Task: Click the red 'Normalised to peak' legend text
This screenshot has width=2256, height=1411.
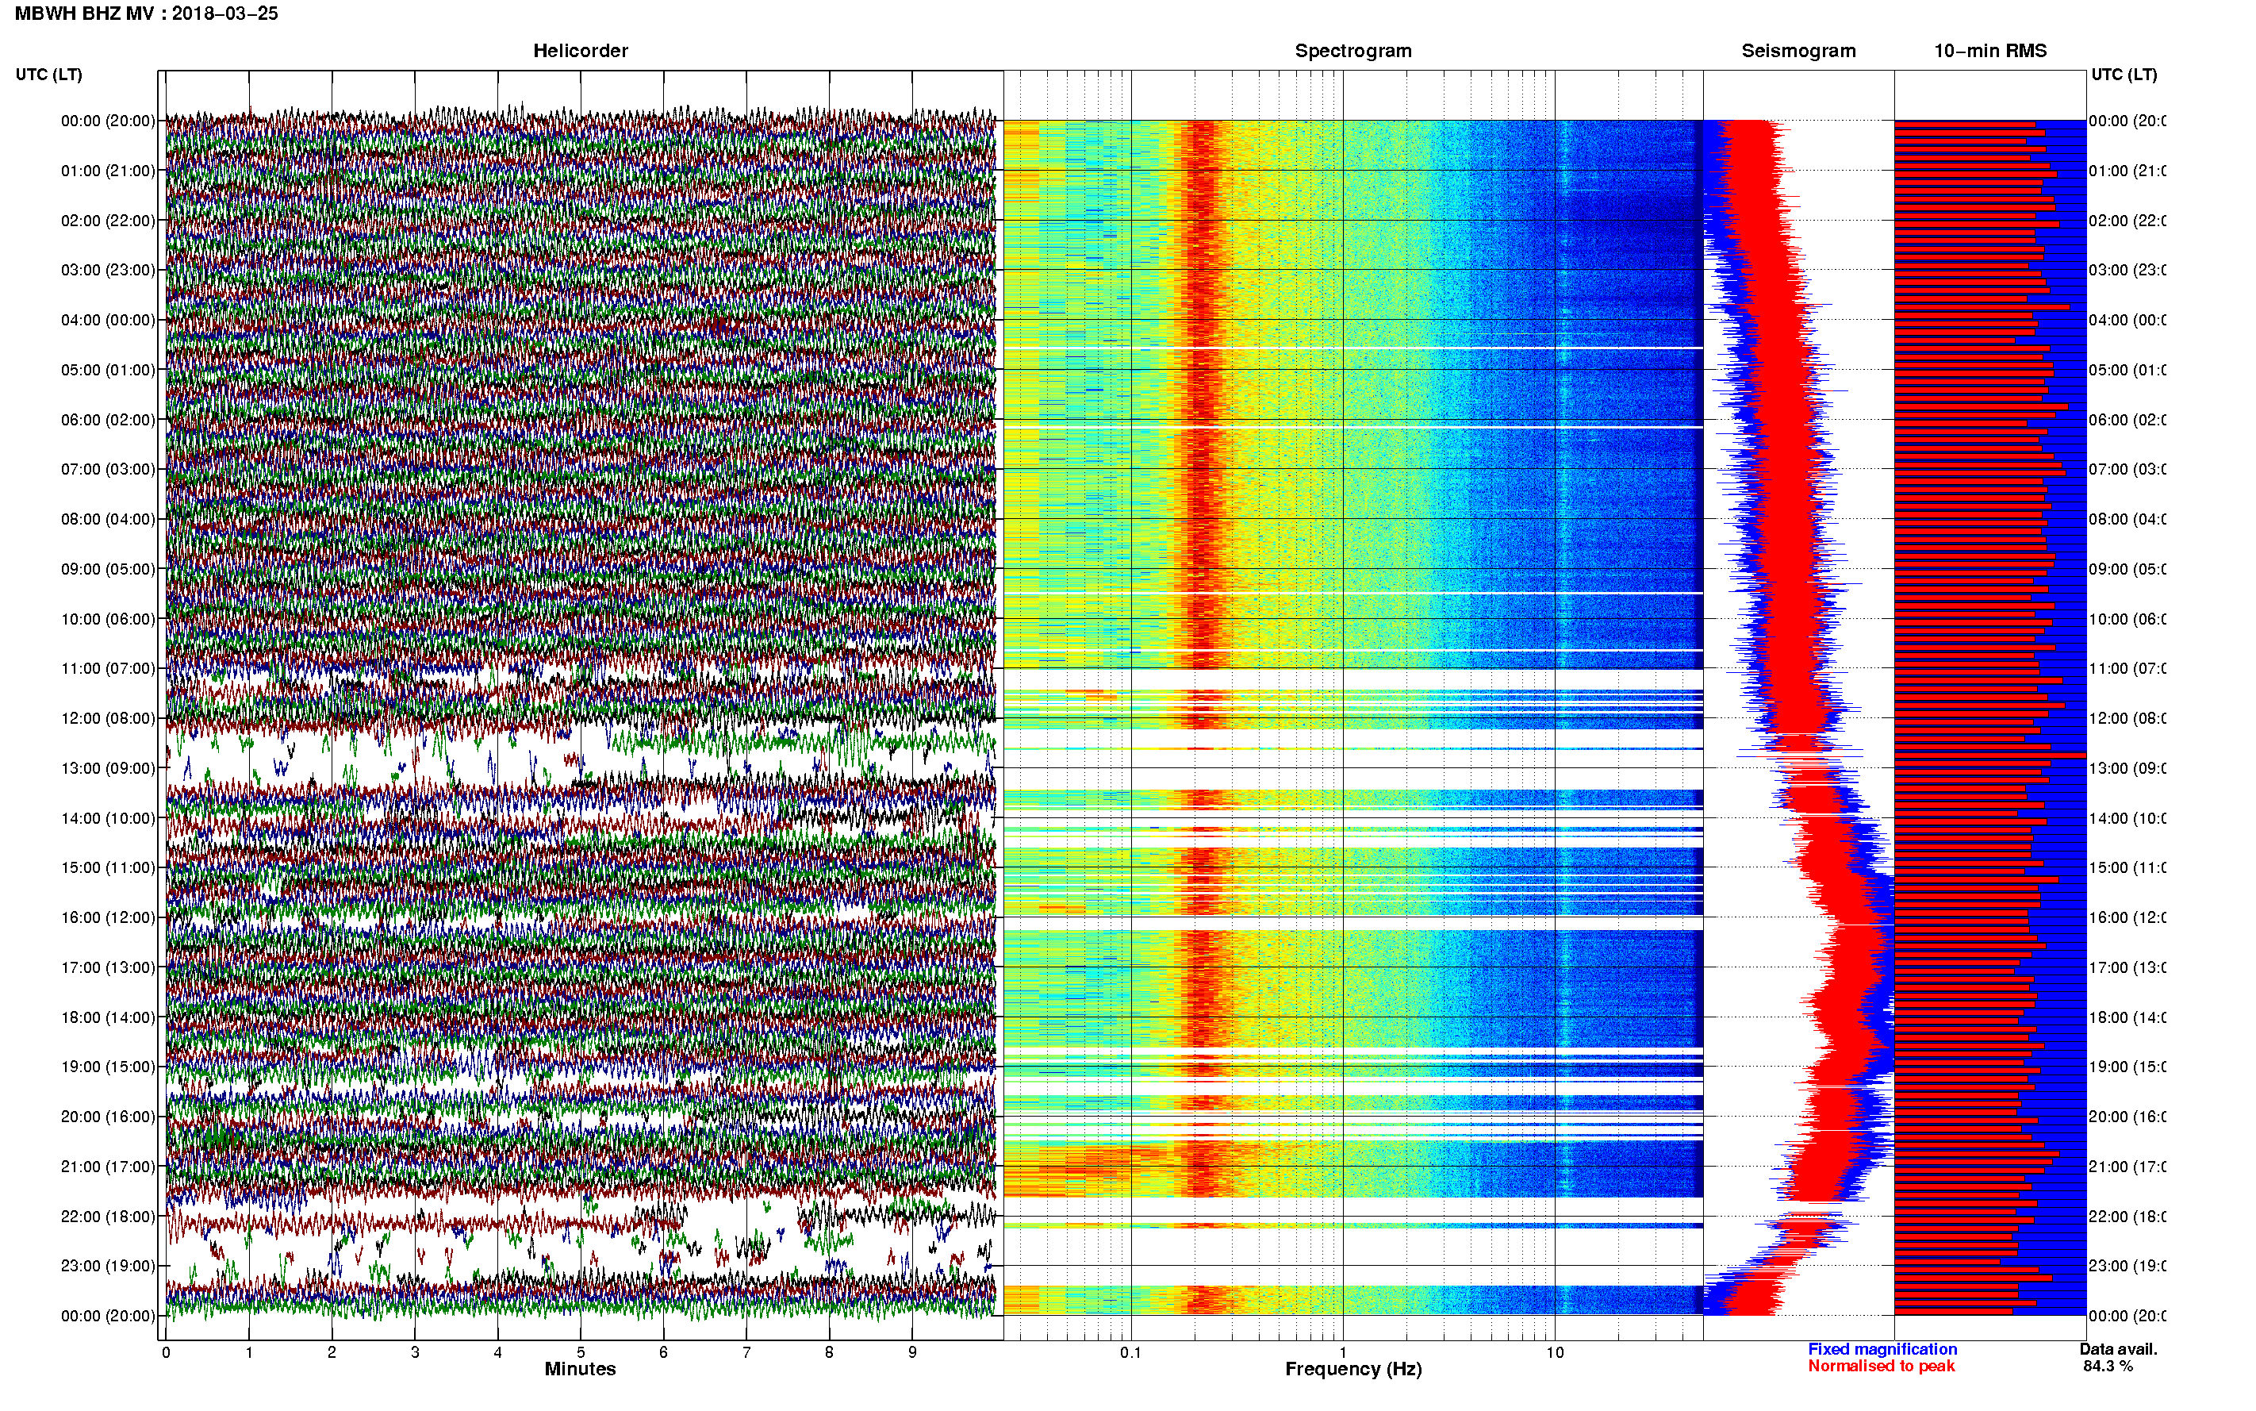Action: point(1881,1367)
